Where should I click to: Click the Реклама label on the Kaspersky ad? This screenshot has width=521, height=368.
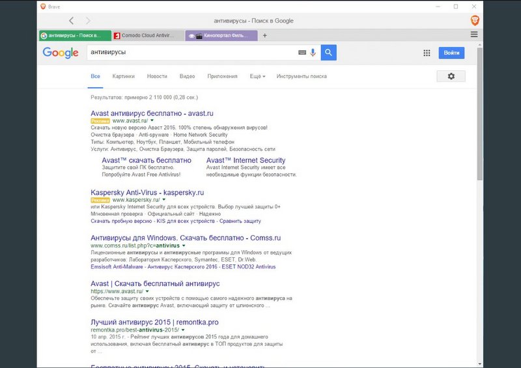tap(100, 200)
